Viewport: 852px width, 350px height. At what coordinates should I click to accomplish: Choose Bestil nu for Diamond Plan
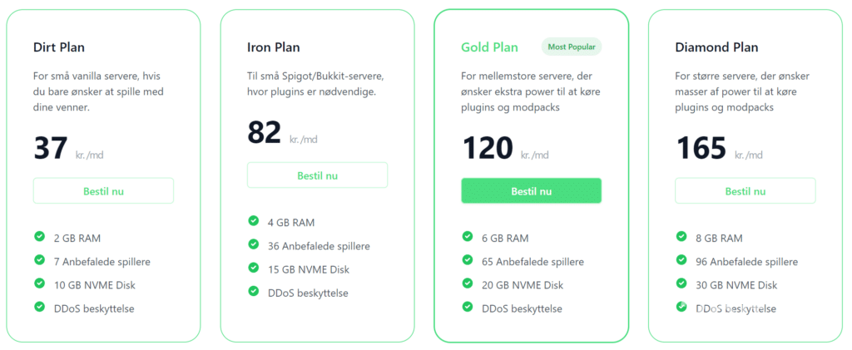pos(745,191)
